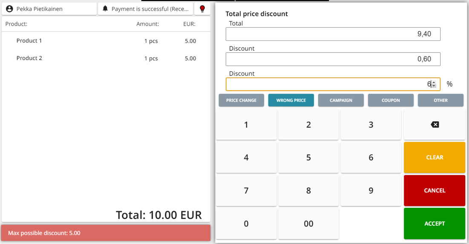Select the Price Change discount reason
The height and width of the screenshot is (244, 469).
(241, 100)
